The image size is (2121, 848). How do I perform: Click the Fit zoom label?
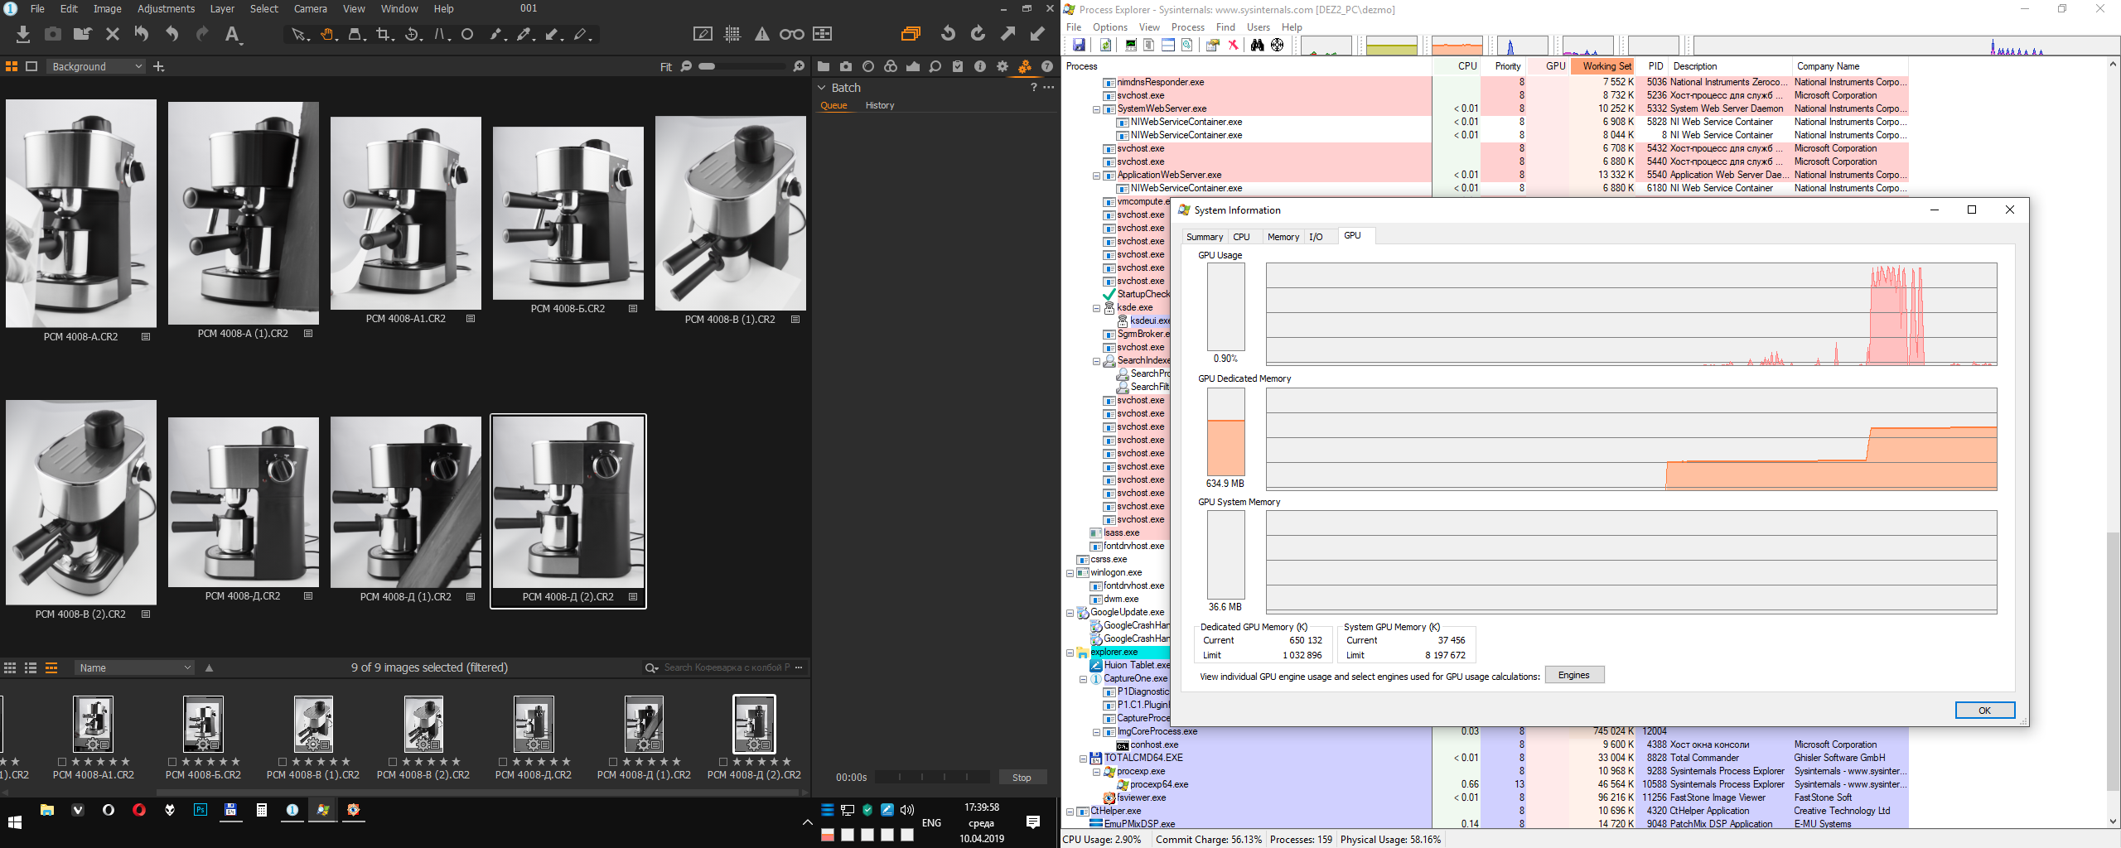click(666, 67)
